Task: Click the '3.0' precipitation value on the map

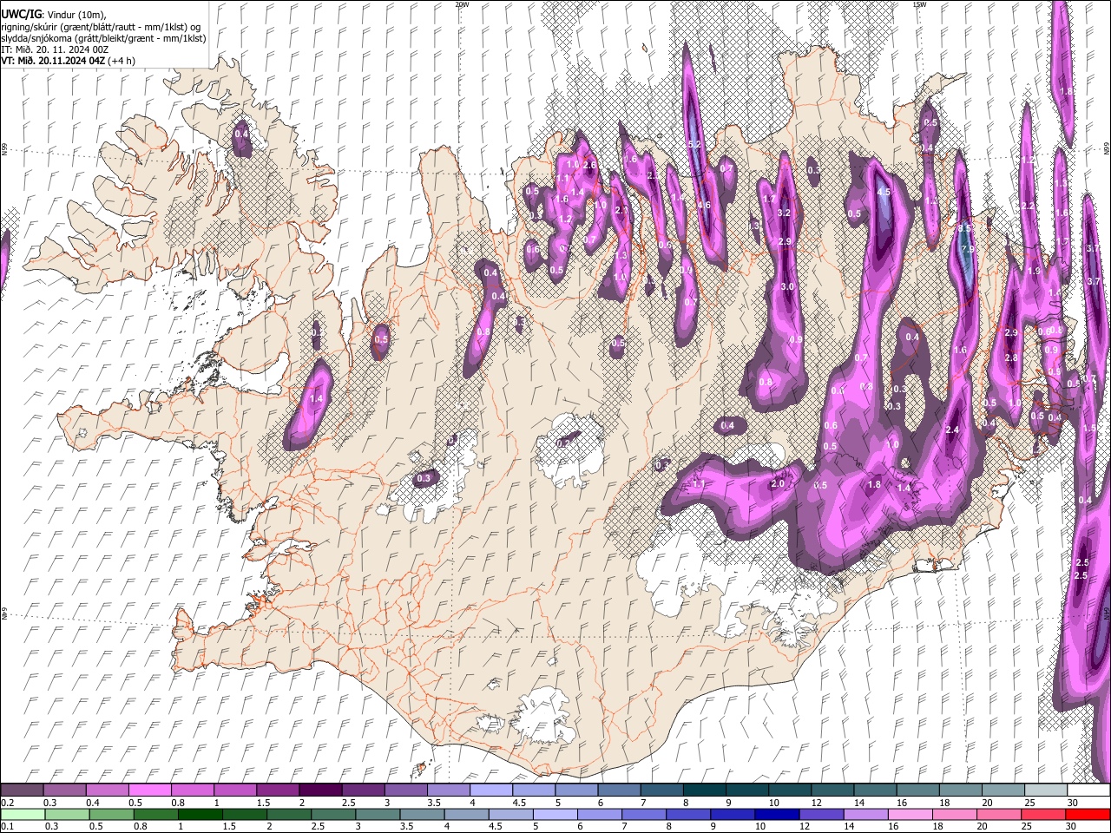Action: (x=787, y=286)
